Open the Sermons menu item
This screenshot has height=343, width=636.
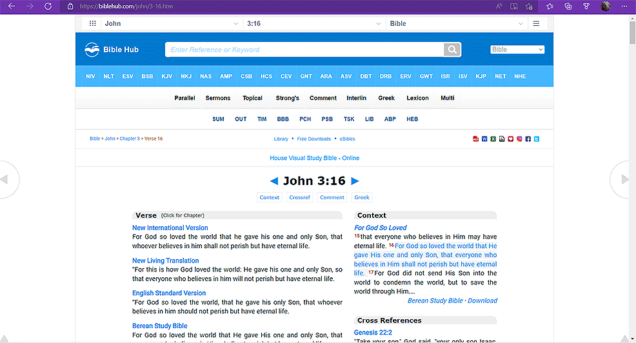218,98
